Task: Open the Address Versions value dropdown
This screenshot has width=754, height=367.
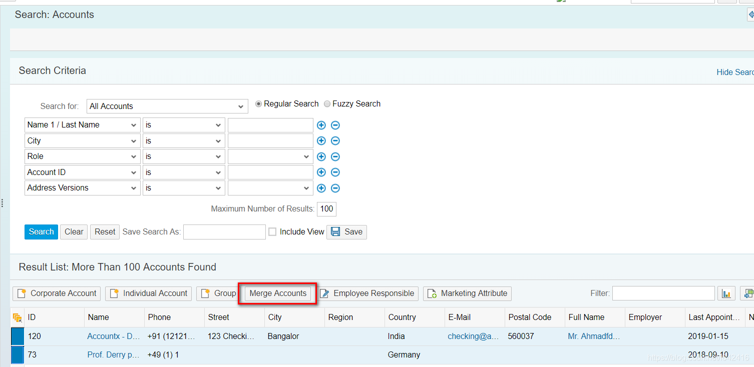Action: (x=270, y=188)
